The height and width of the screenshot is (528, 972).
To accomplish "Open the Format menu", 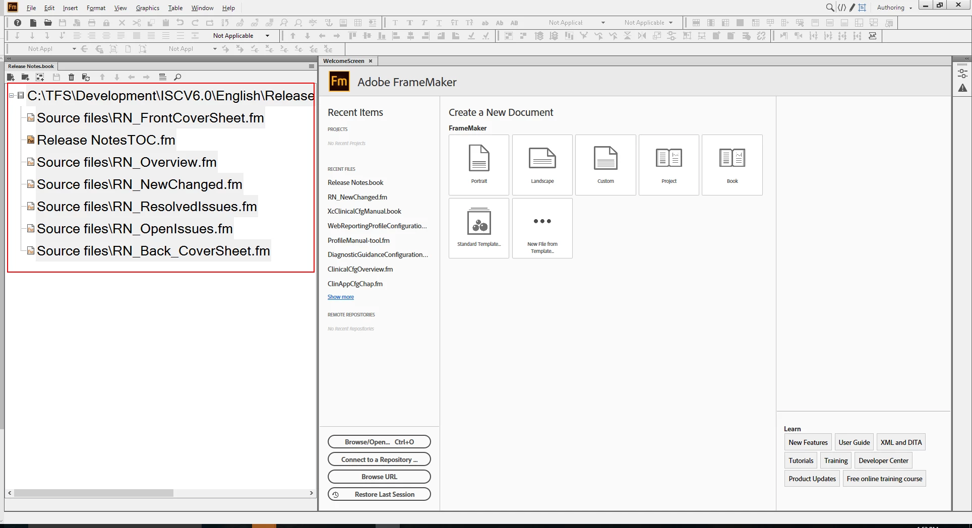I will [96, 8].
